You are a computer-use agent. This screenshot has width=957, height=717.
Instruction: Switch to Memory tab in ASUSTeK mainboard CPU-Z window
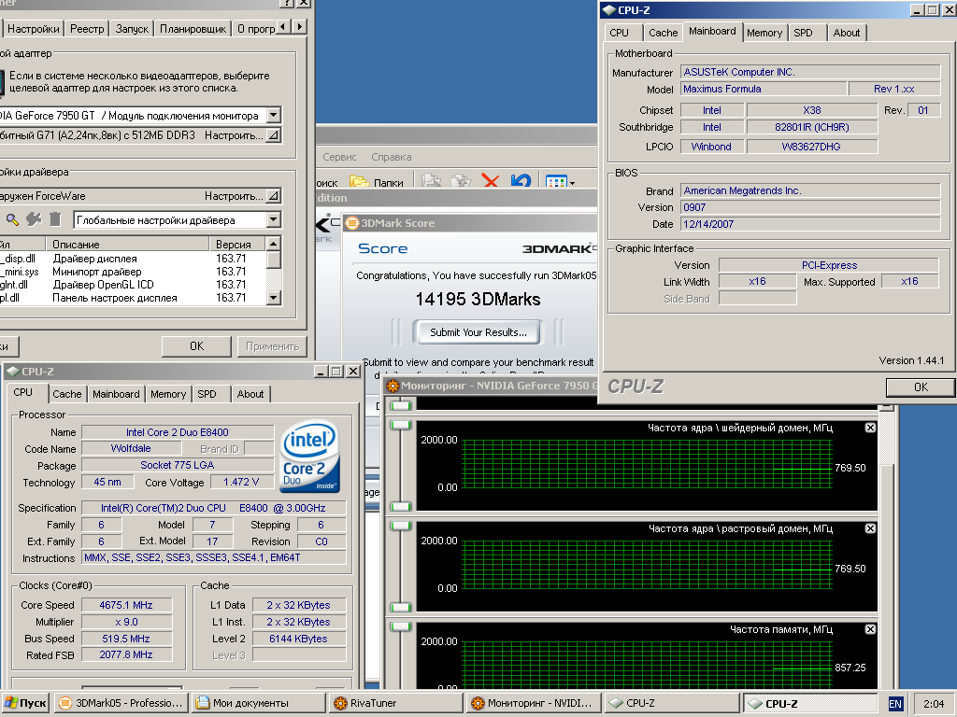[764, 33]
